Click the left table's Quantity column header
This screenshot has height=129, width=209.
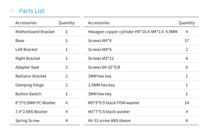pos(67,23)
